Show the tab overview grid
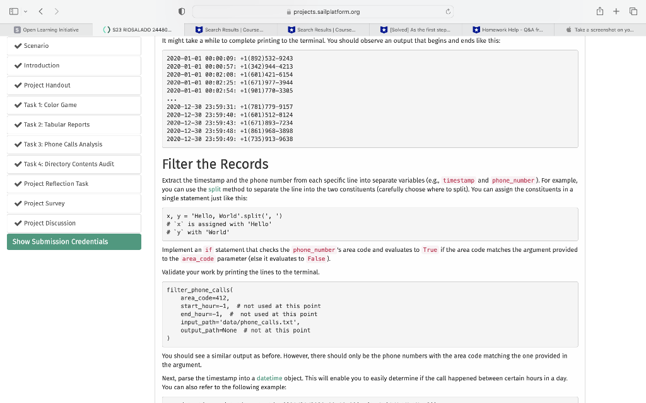The width and height of the screenshot is (646, 403). click(x=634, y=11)
